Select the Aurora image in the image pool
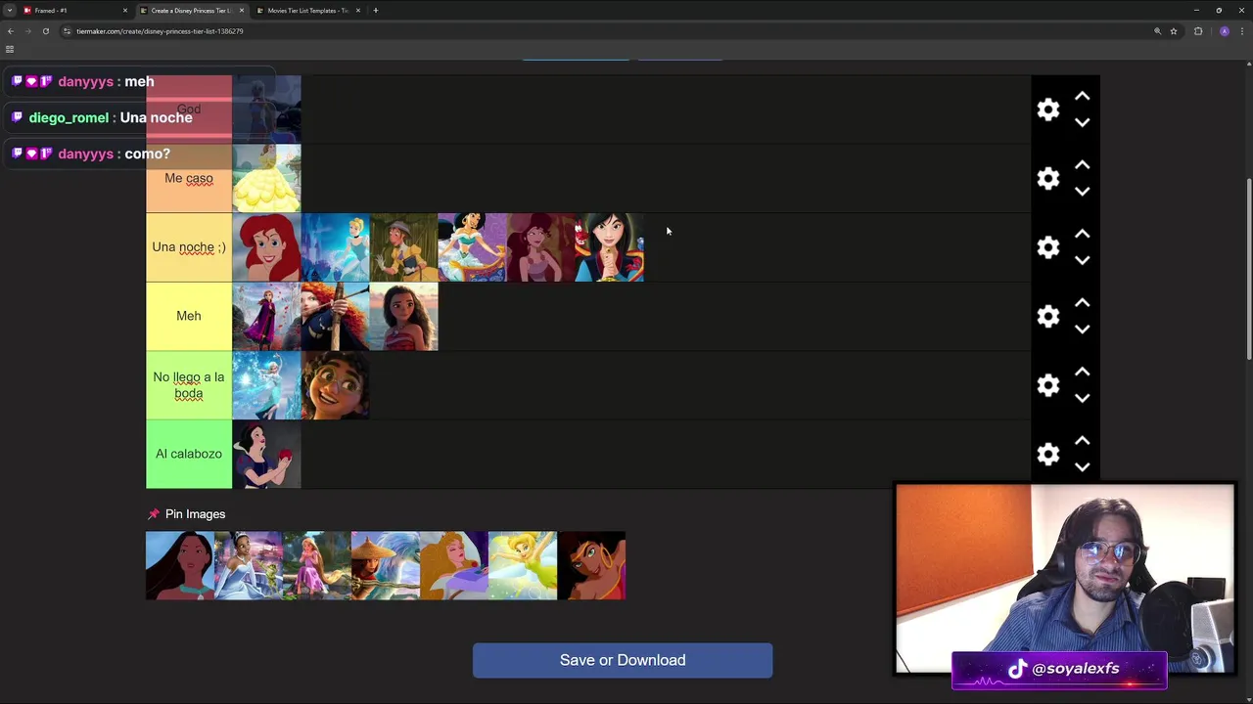Image resolution: width=1253 pixels, height=704 pixels. (454, 566)
